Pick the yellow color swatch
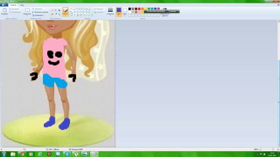This screenshot has width=280, height=157. point(146,9)
